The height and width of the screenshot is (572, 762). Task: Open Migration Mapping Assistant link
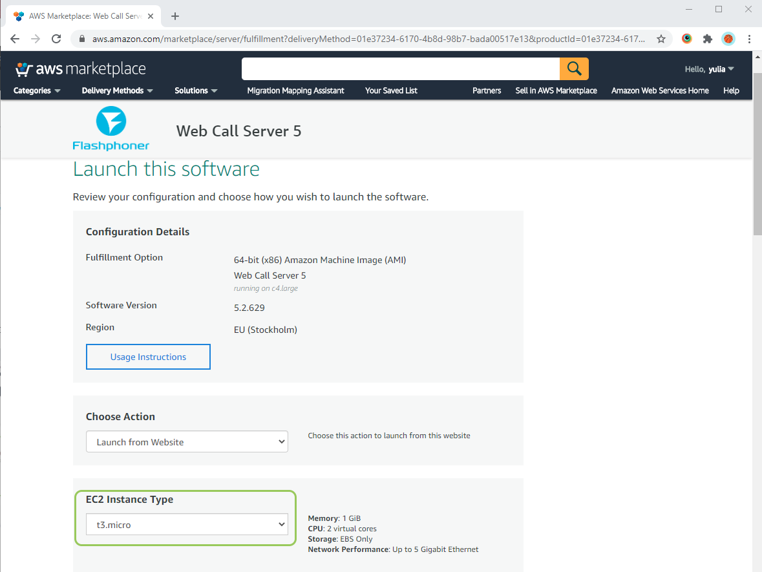coord(295,90)
